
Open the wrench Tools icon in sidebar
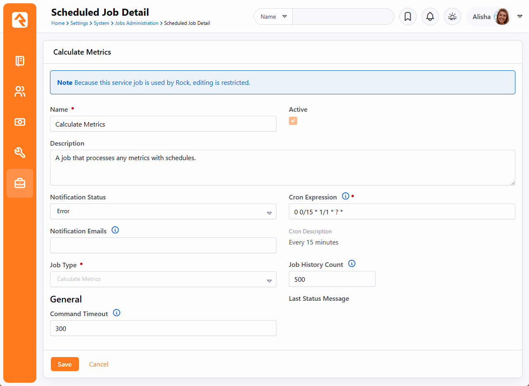click(20, 153)
